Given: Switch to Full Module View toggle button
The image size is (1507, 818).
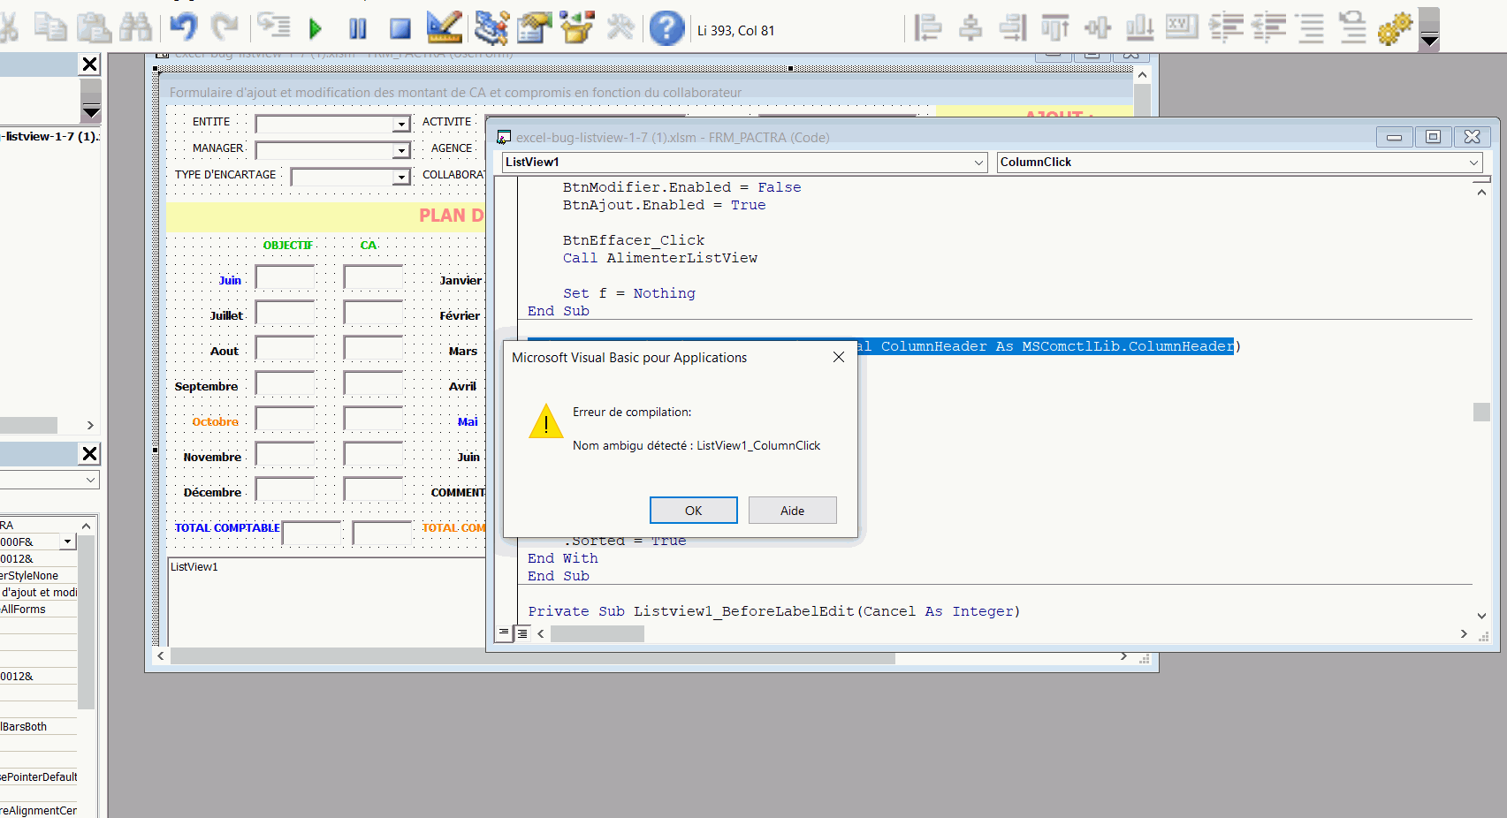Looking at the screenshot, I should 522,632.
